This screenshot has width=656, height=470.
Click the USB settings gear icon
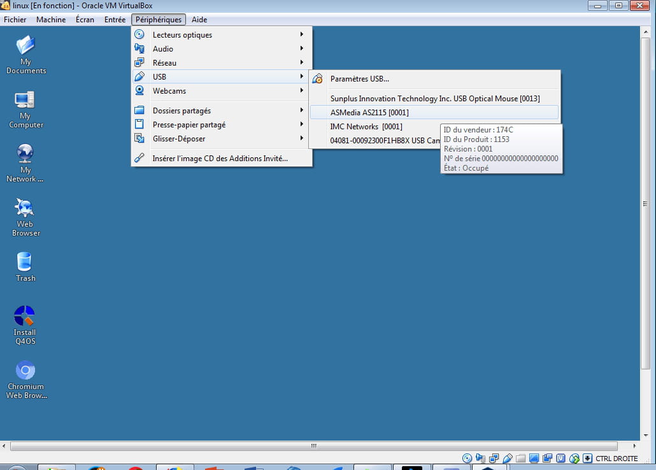pyautogui.click(x=318, y=78)
